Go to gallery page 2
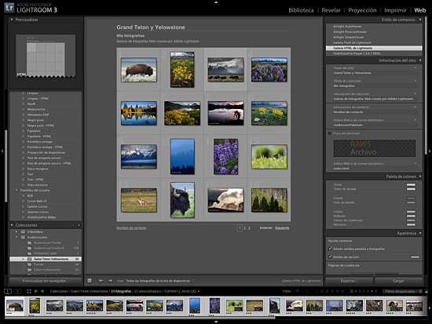This screenshot has height=324, width=432. tap(244, 228)
